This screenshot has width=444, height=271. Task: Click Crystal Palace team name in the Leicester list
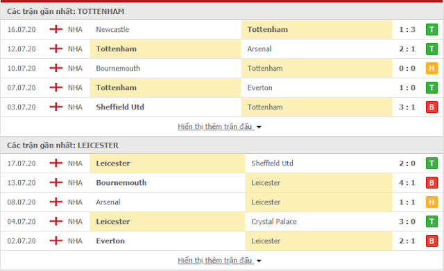click(x=274, y=222)
